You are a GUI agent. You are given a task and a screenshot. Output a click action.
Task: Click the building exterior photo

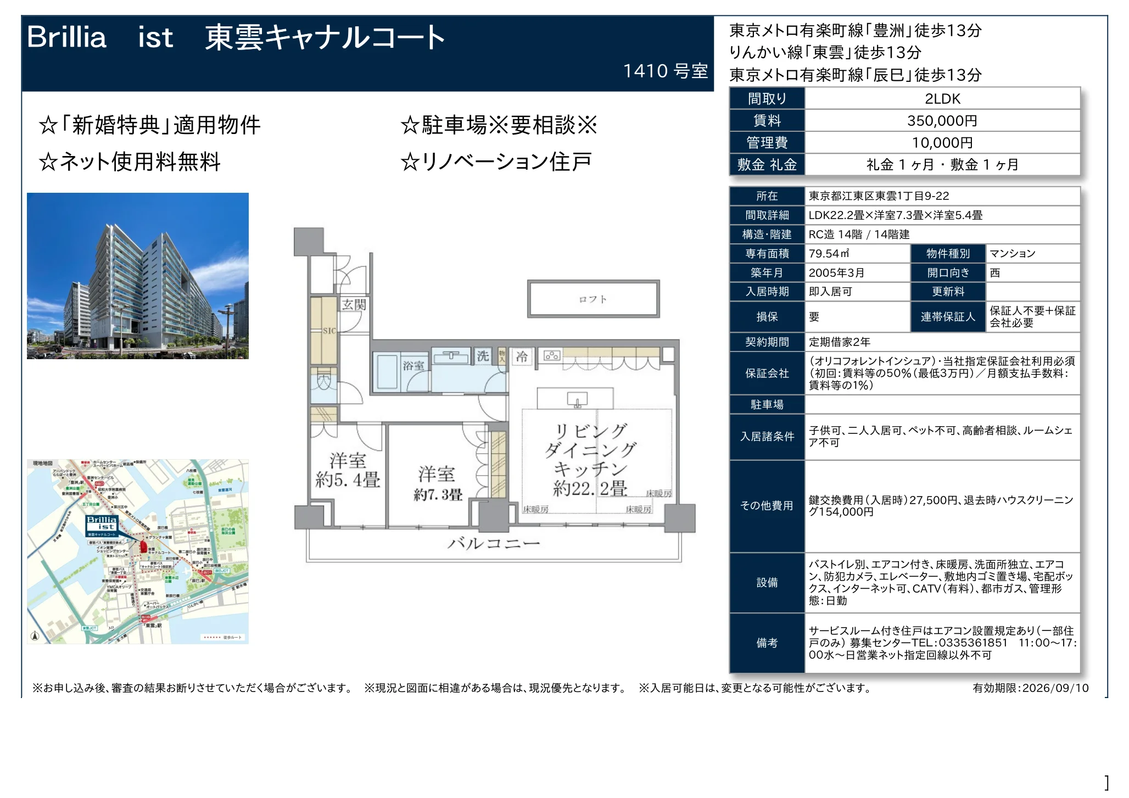(x=138, y=276)
